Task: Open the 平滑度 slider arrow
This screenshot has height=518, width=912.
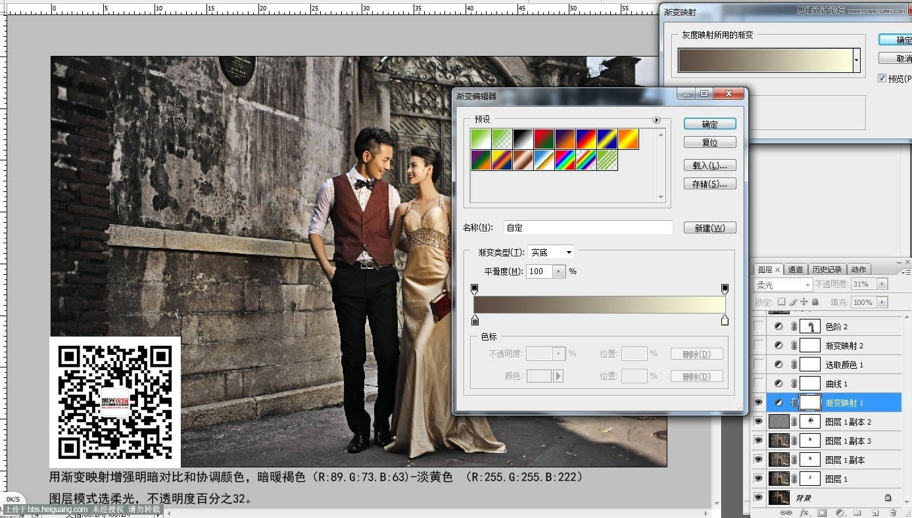Action: tap(559, 271)
